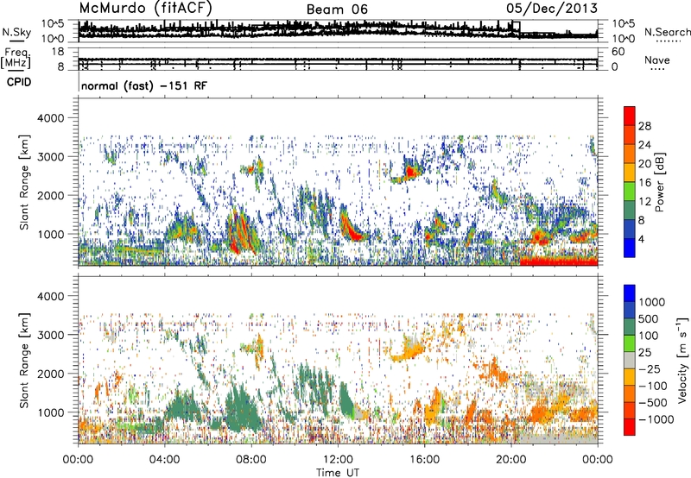Click the red bottom of velocity colorbar

click(630, 427)
